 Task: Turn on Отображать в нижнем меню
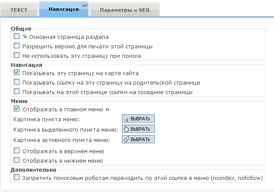17,160
